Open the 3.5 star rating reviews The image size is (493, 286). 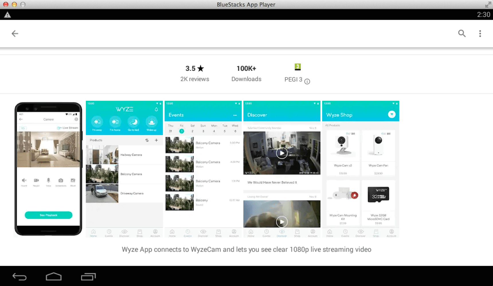(x=195, y=68)
